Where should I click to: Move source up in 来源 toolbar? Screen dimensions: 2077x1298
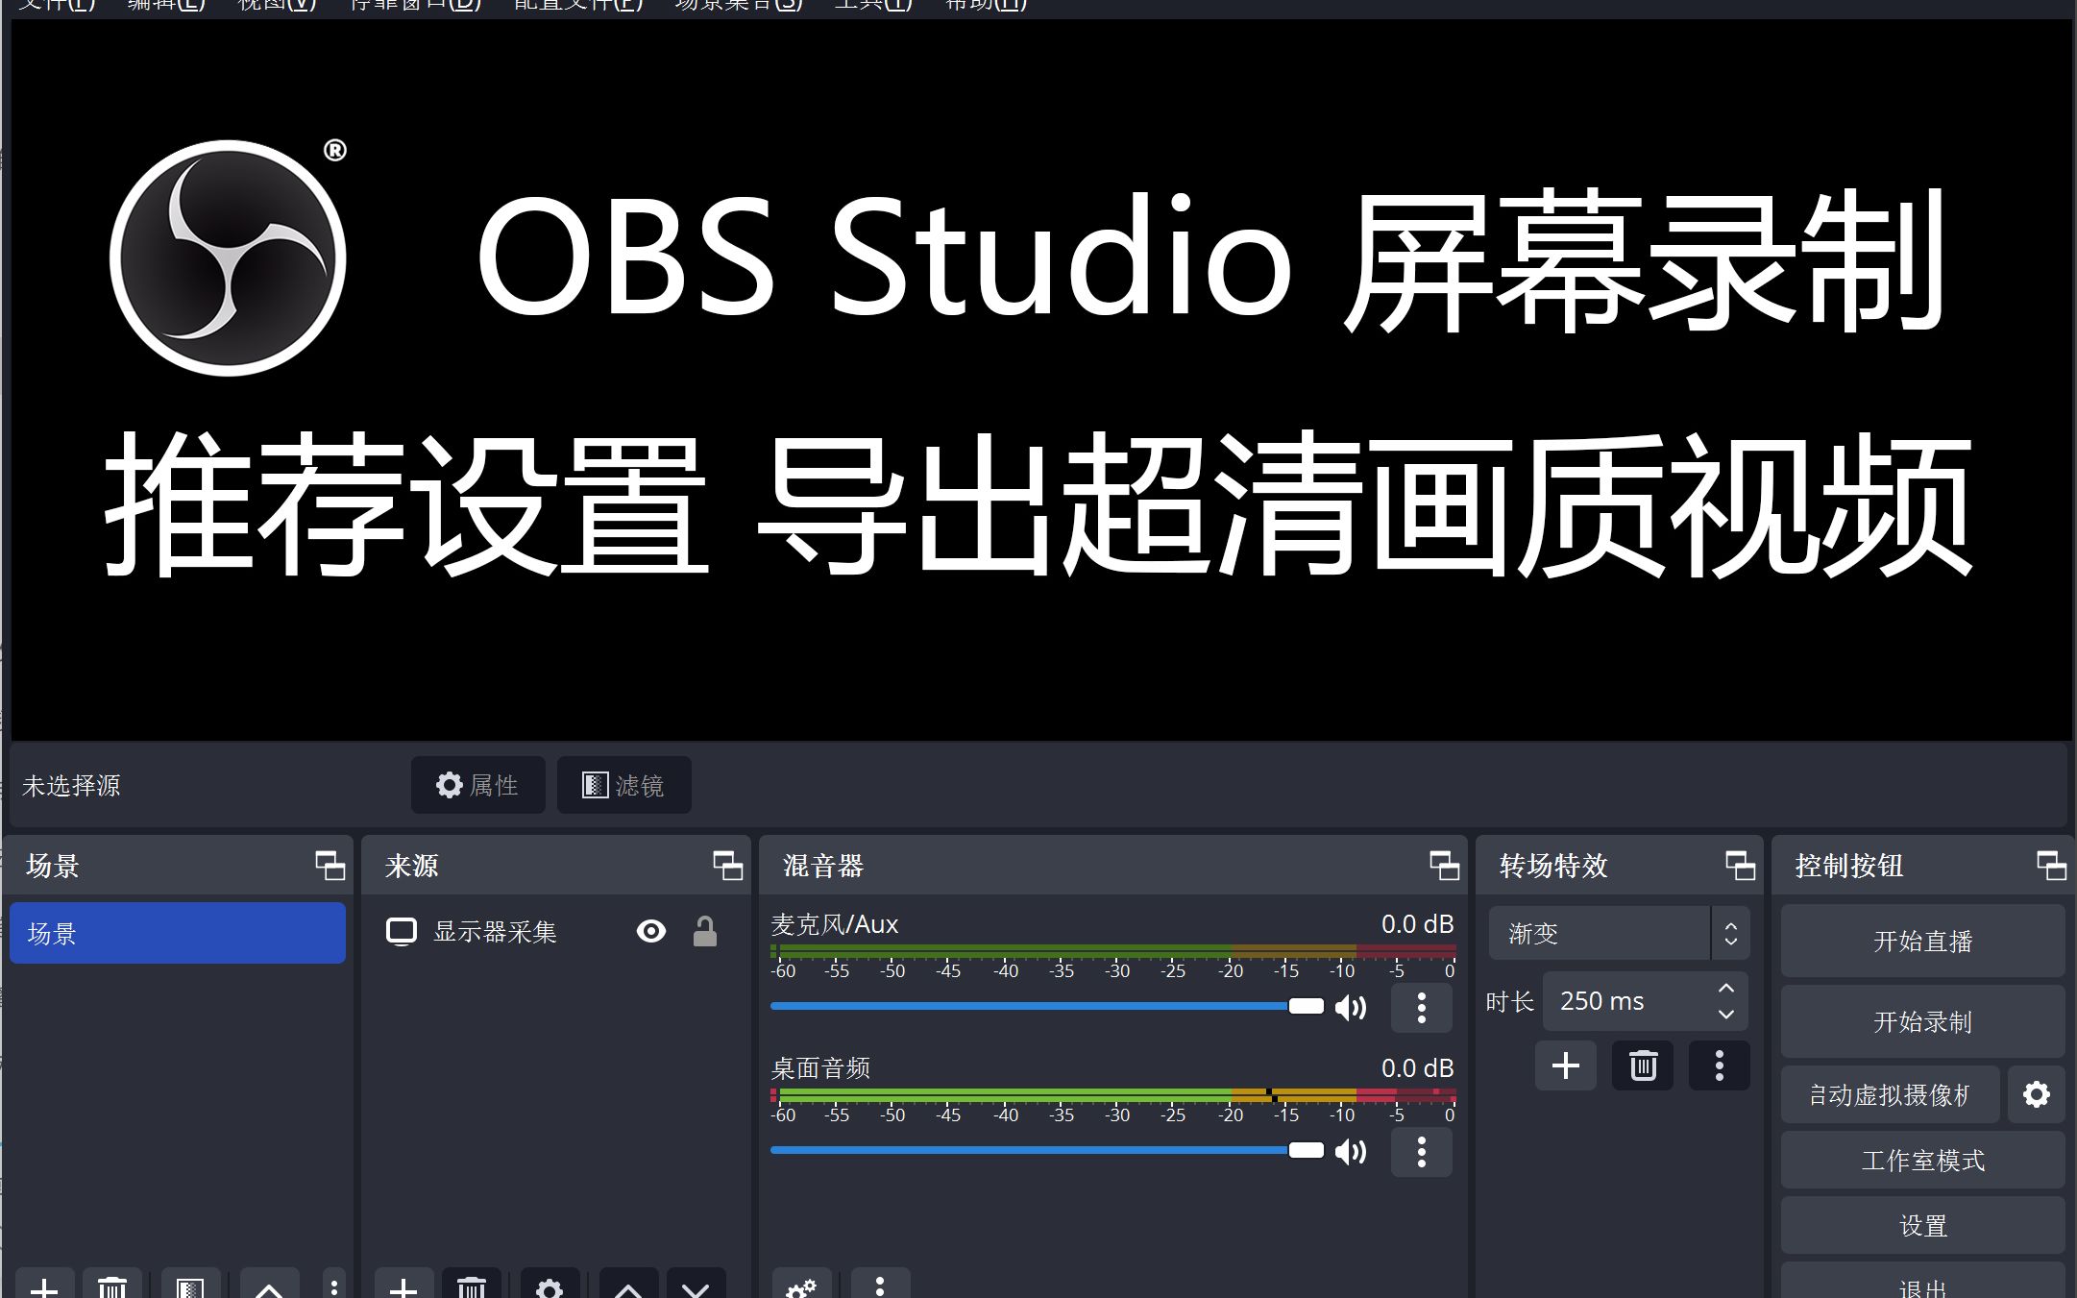pyautogui.click(x=628, y=1286)
